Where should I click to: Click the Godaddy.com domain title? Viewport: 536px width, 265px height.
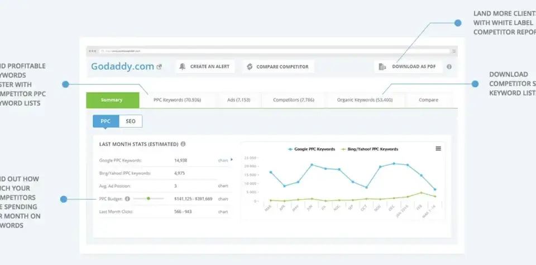[x=122, y=67]
